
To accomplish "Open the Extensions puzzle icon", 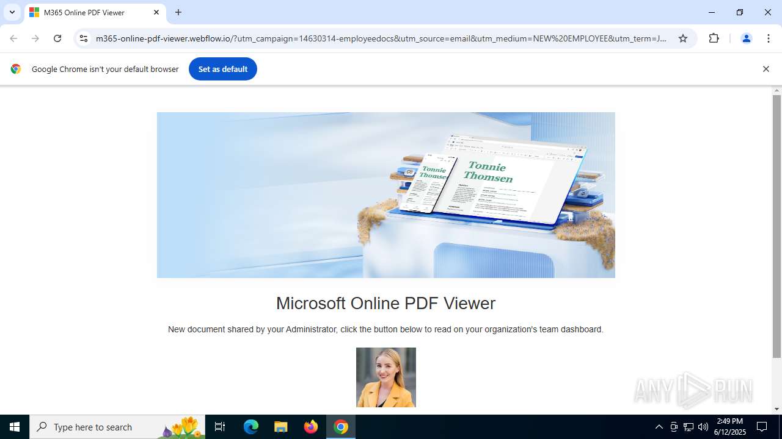I will (714, 38).
